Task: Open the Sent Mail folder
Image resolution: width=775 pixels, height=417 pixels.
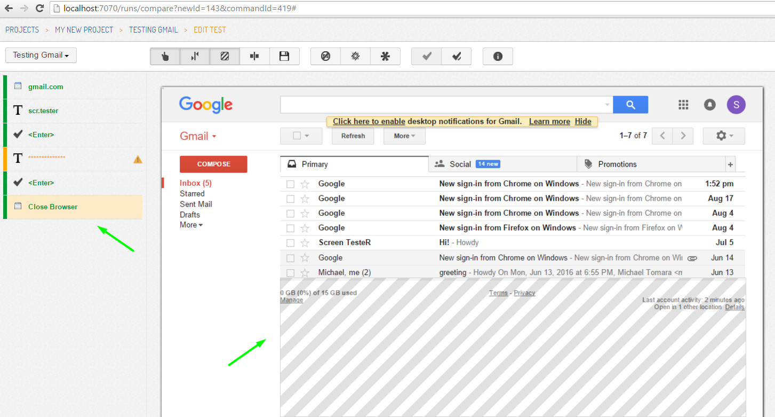Action: pos(196,204)
